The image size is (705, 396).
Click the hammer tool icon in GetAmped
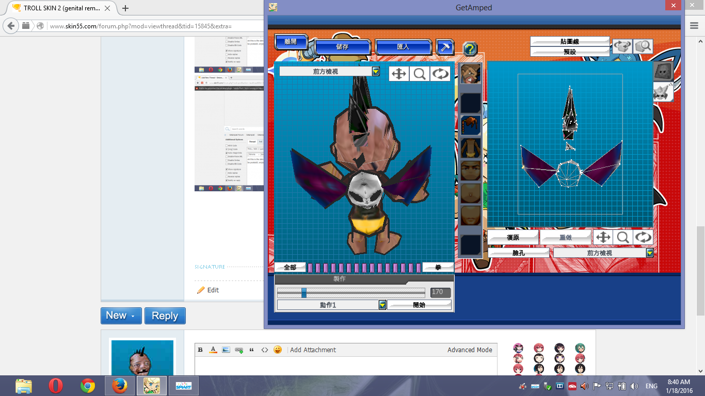tap(445, 47)
